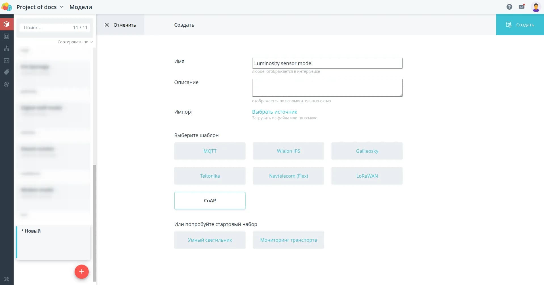The width and height of the screenshot is (544, 285).
Task: Open the 'Сортировать по' sort dropdown
Action: click(75, 42)
